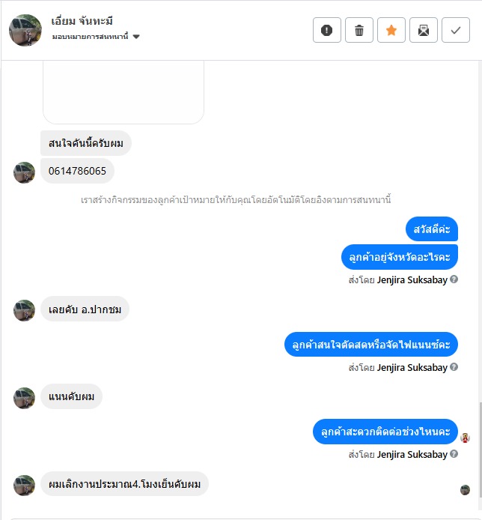Viewport: 482px width, 520px height.
Task: Click help icon under ไฟแนนซ์ question message
Action: click(x=454, y=367)
